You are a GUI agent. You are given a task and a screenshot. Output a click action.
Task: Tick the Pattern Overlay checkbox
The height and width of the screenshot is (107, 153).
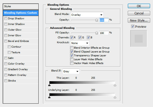tap(6, 75)
